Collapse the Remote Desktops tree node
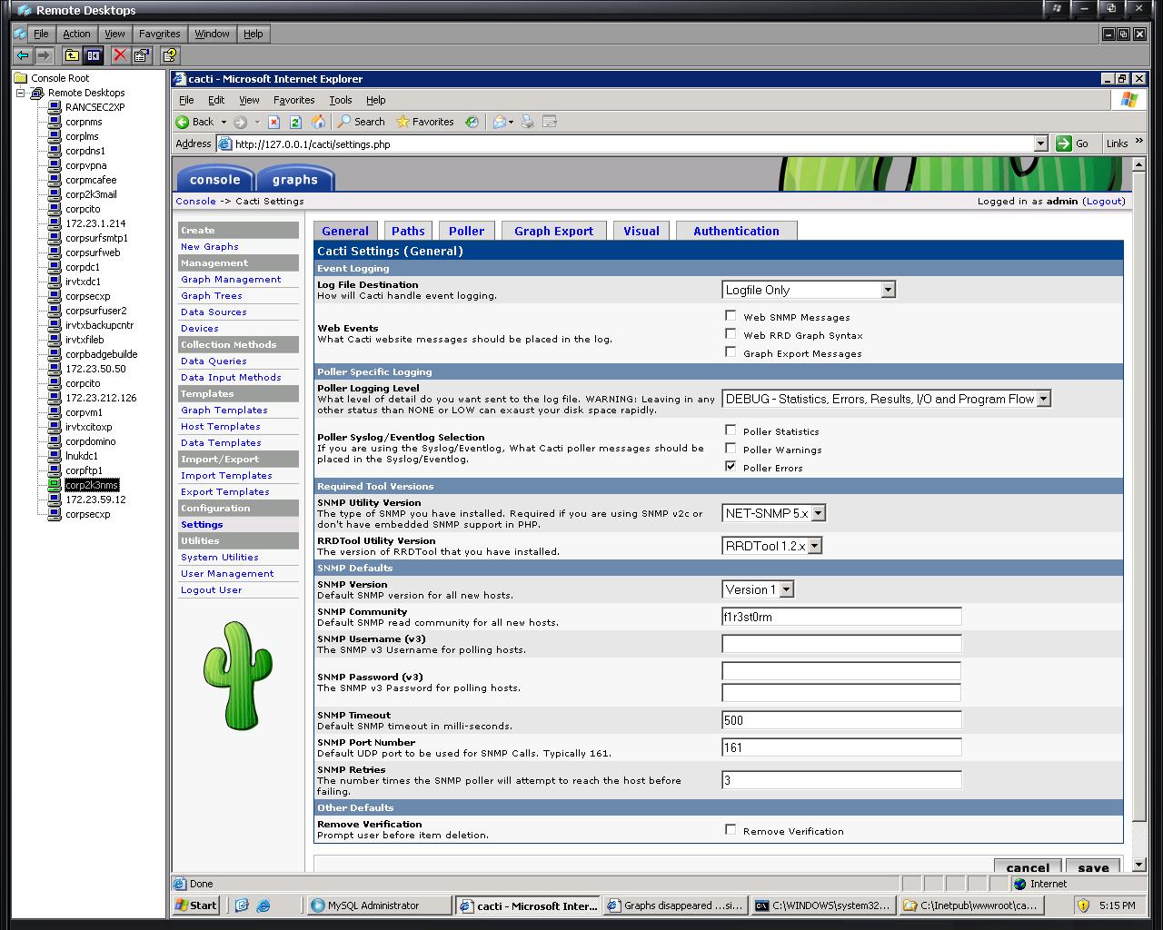This screenshot has height=930, width=1163. click(x=21, y=93)
